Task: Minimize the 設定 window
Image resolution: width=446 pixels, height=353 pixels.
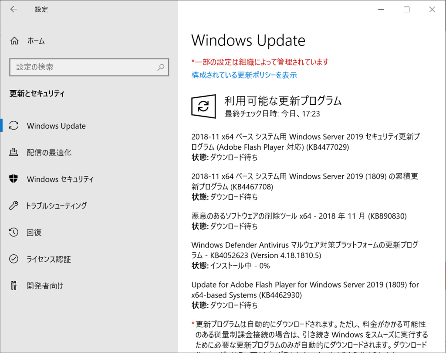Action: click(x=381, y=10)
